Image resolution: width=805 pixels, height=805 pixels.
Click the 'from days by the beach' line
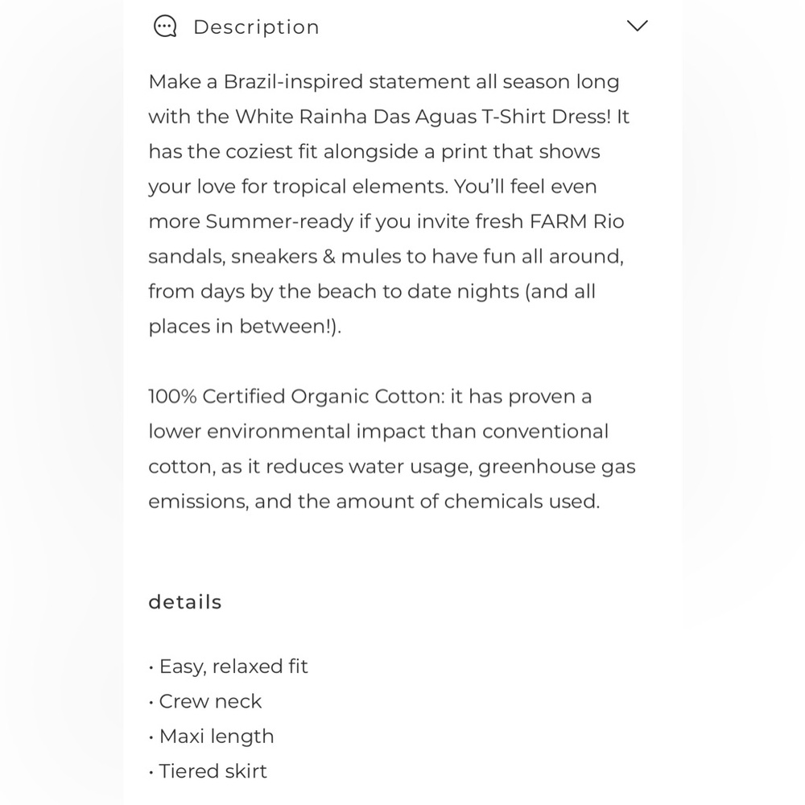click(372, 291)
